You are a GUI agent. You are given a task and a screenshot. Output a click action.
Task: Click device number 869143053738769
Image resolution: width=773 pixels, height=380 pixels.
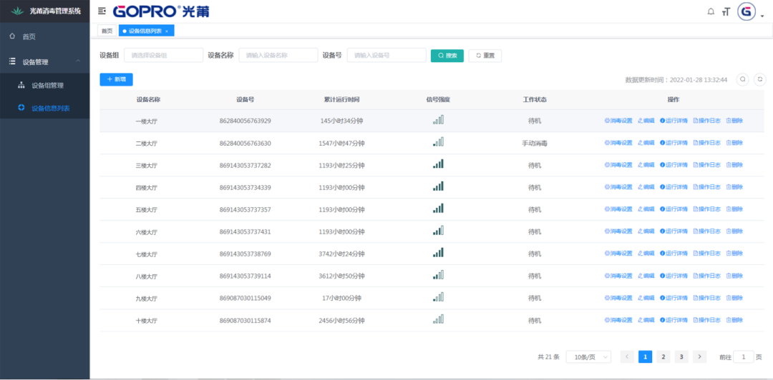245,254
